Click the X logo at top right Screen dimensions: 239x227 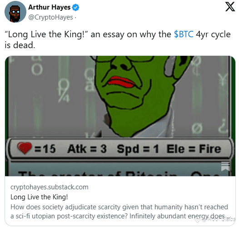(230, 6)
